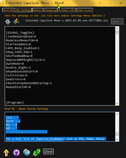Click the RunonStartUP=0 line
Viewport: 126px width, 158px height.
(x=18, y=87)
